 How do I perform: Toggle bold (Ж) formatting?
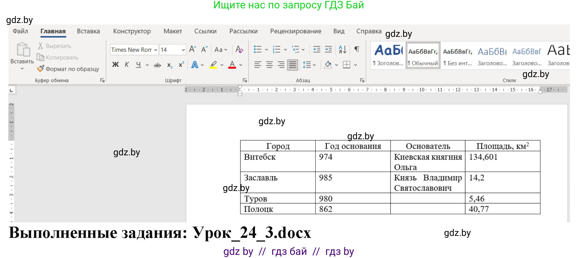[x=115, y=65]
